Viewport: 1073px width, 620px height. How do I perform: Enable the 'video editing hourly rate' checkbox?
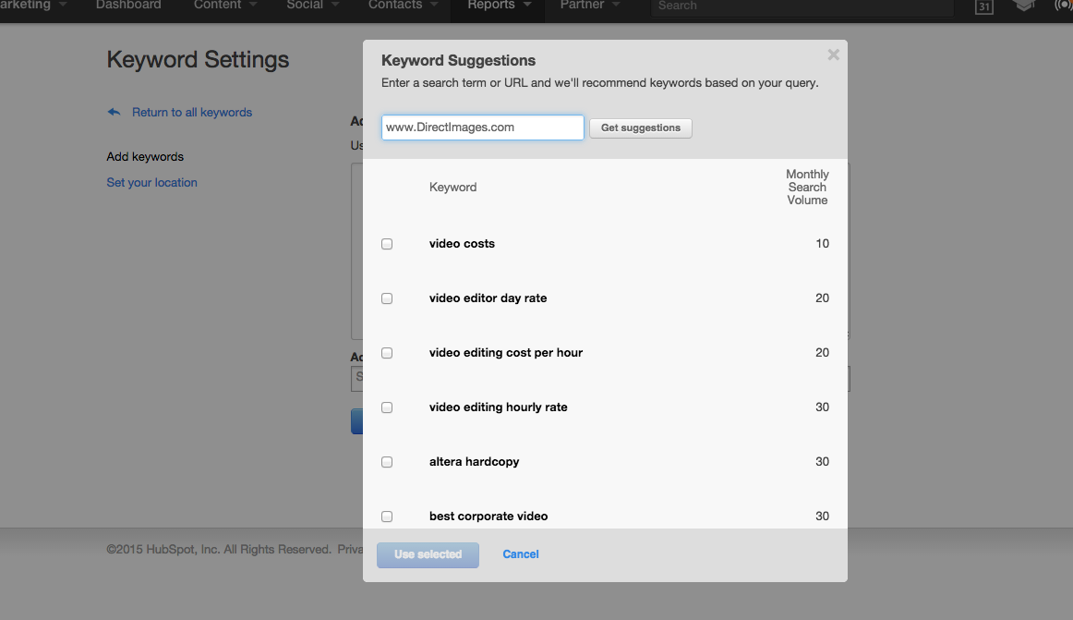tap(387, 407)
